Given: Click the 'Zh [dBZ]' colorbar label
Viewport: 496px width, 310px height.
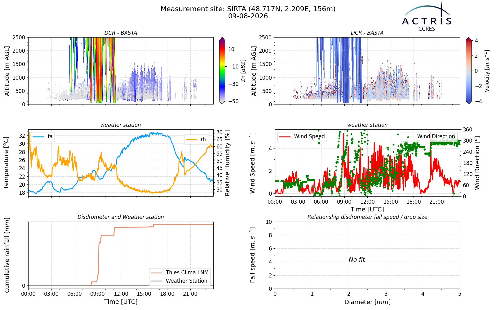Looking at the screenshot, I should (x=243, y=71).
